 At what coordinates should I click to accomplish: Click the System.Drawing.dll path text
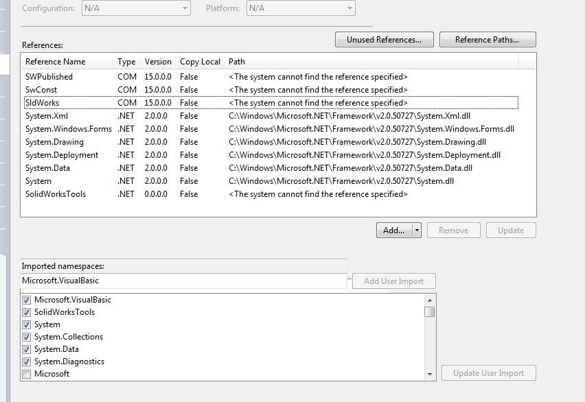pos(358,142)
